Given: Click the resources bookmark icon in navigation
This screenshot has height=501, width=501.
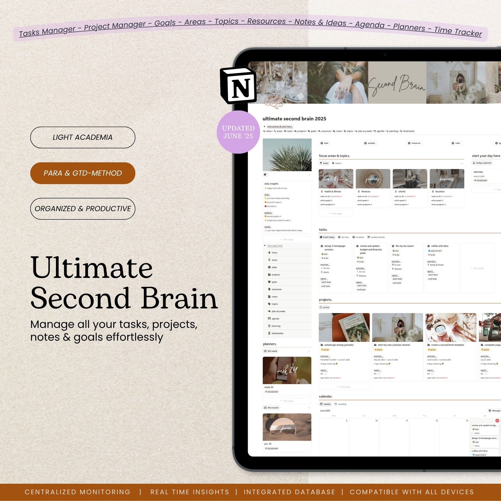Looking at the screenshot, I should (x=269, y=289).
